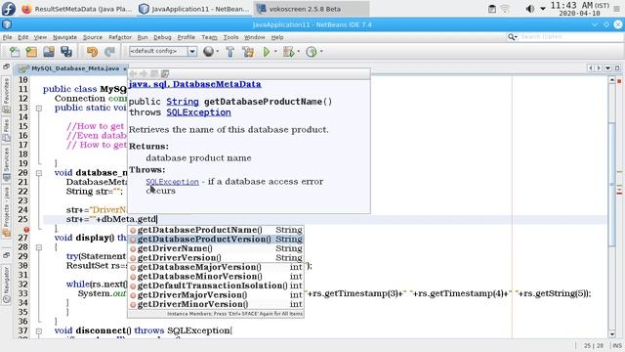Collapse the code fold at line 28

pos(39,247)
